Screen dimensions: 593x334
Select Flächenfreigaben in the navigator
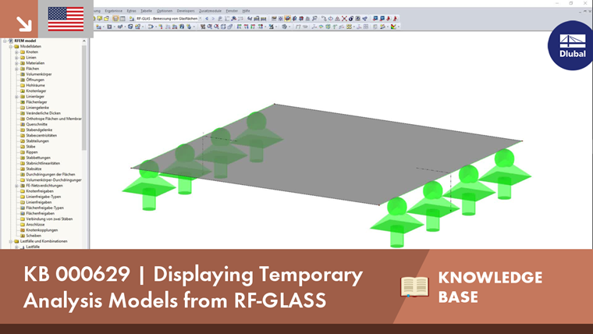(x=40, y=213)
